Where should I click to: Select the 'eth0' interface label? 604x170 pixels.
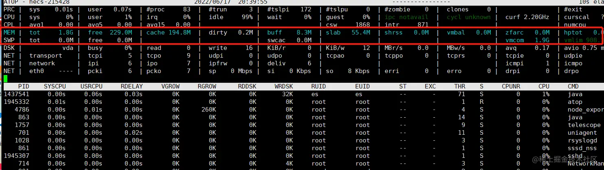coord(36,71)
